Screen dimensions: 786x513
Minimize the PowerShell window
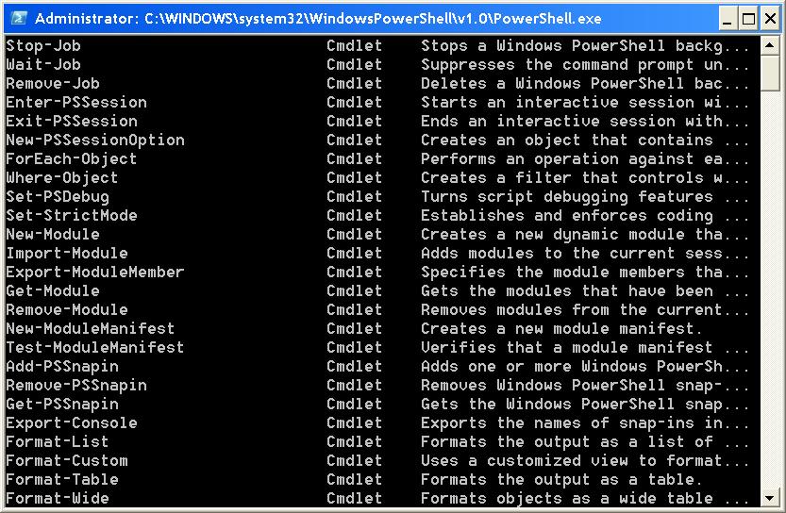[x=727, y=19]
